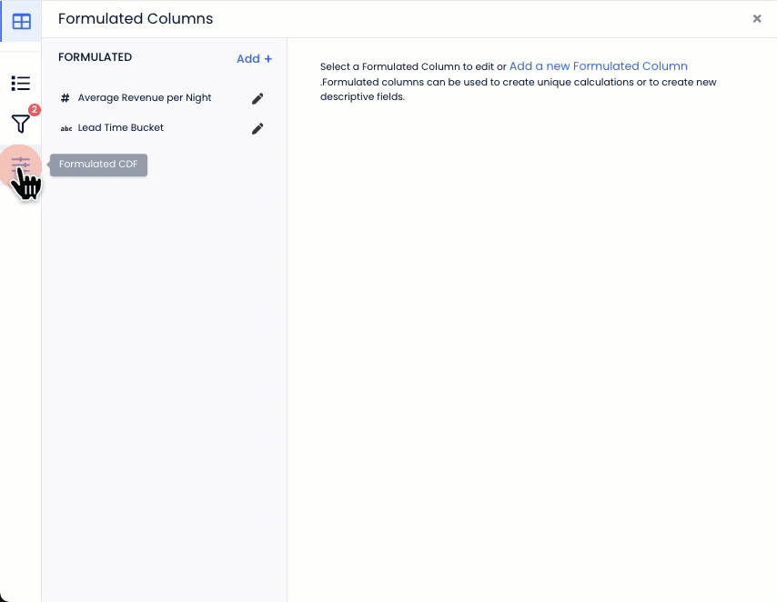
Task: Click the FORMULATED section header
Action: point(95,57)
